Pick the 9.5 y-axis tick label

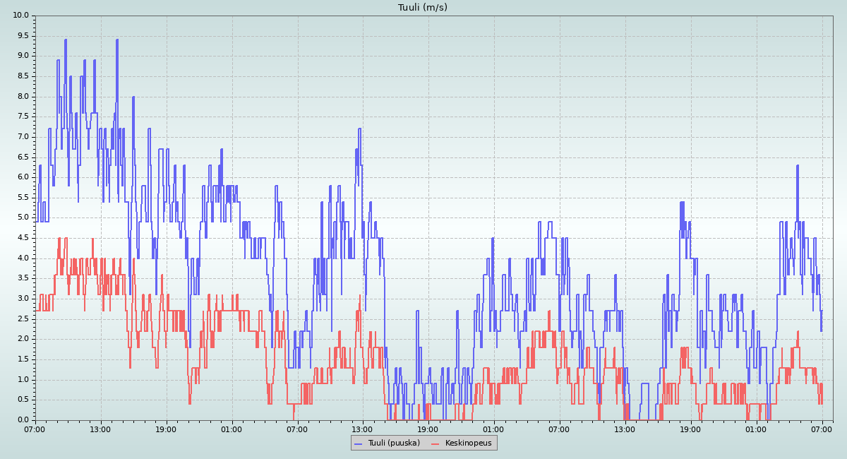(x=23, y=35)
